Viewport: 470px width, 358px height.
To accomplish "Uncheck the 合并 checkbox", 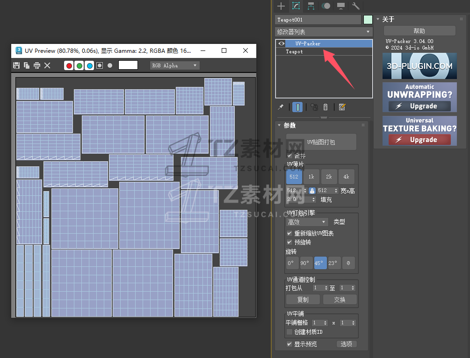I will pos(289,156).
